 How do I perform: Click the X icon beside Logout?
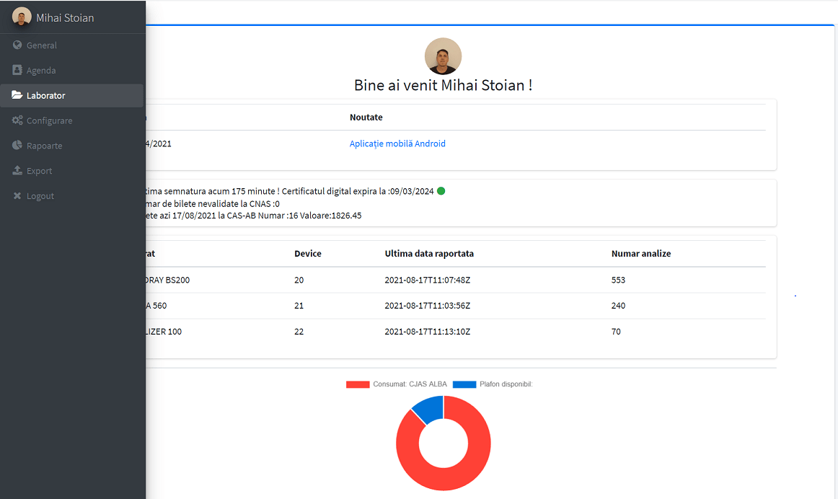pyautogui.click(x=17, y=195)
